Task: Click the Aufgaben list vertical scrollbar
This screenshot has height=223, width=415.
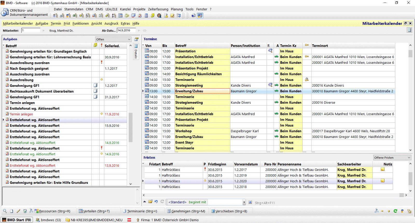Action: 130,127
